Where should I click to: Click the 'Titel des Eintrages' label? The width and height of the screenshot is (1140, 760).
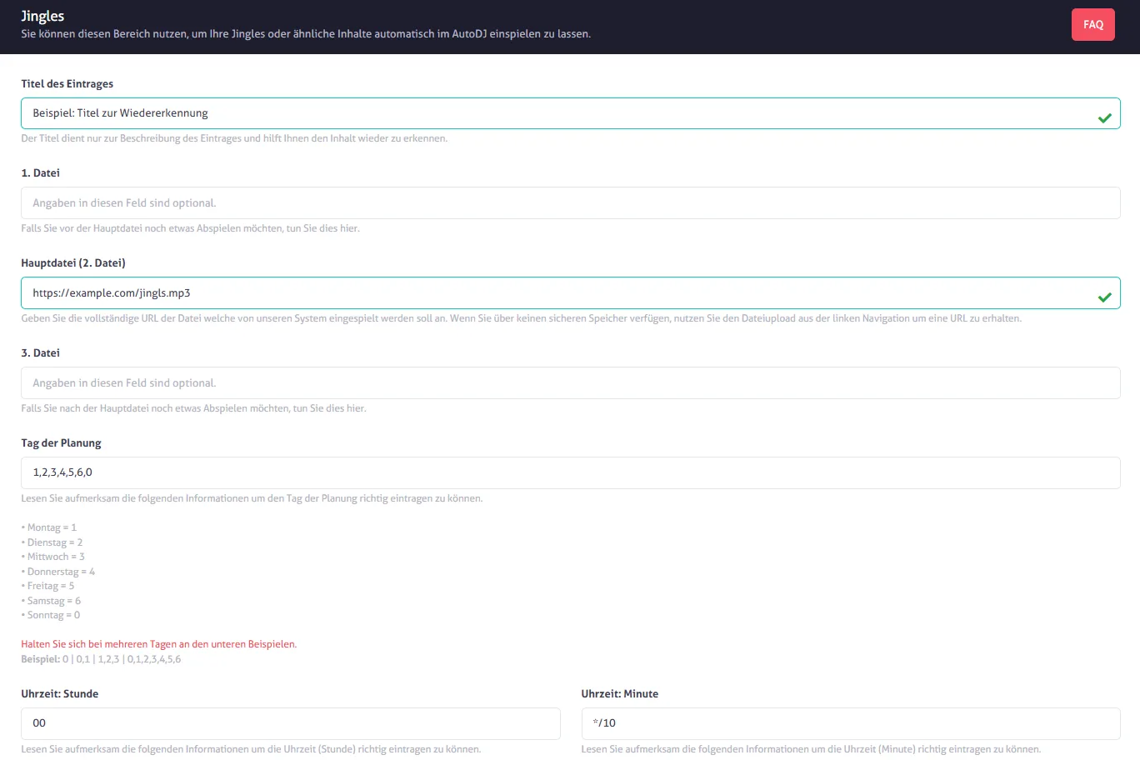click(67, 84)
